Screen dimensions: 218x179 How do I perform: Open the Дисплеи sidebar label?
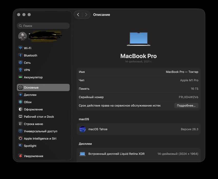click(30, 95)
